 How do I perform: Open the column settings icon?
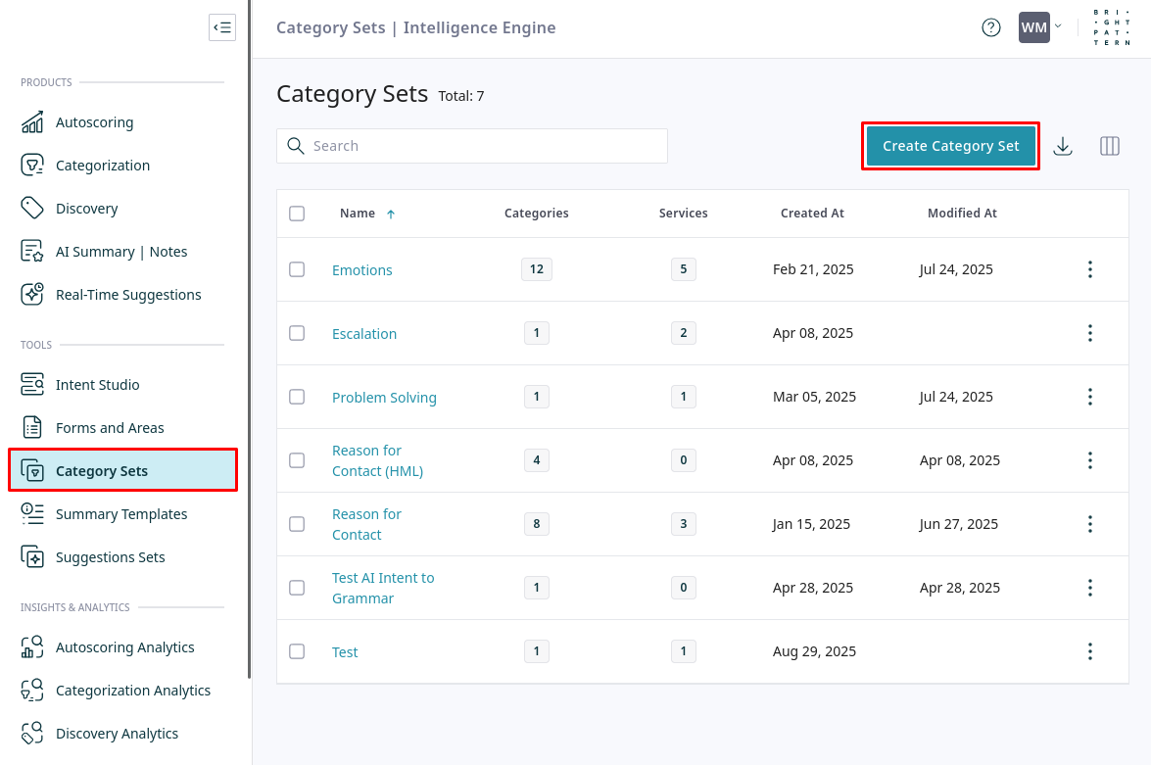1110,146
